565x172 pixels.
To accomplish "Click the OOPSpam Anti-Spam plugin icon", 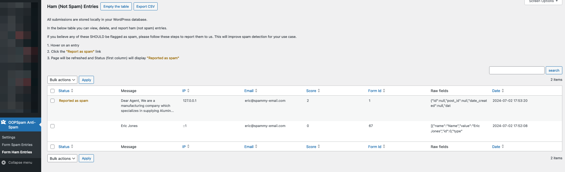I will 4,122.
